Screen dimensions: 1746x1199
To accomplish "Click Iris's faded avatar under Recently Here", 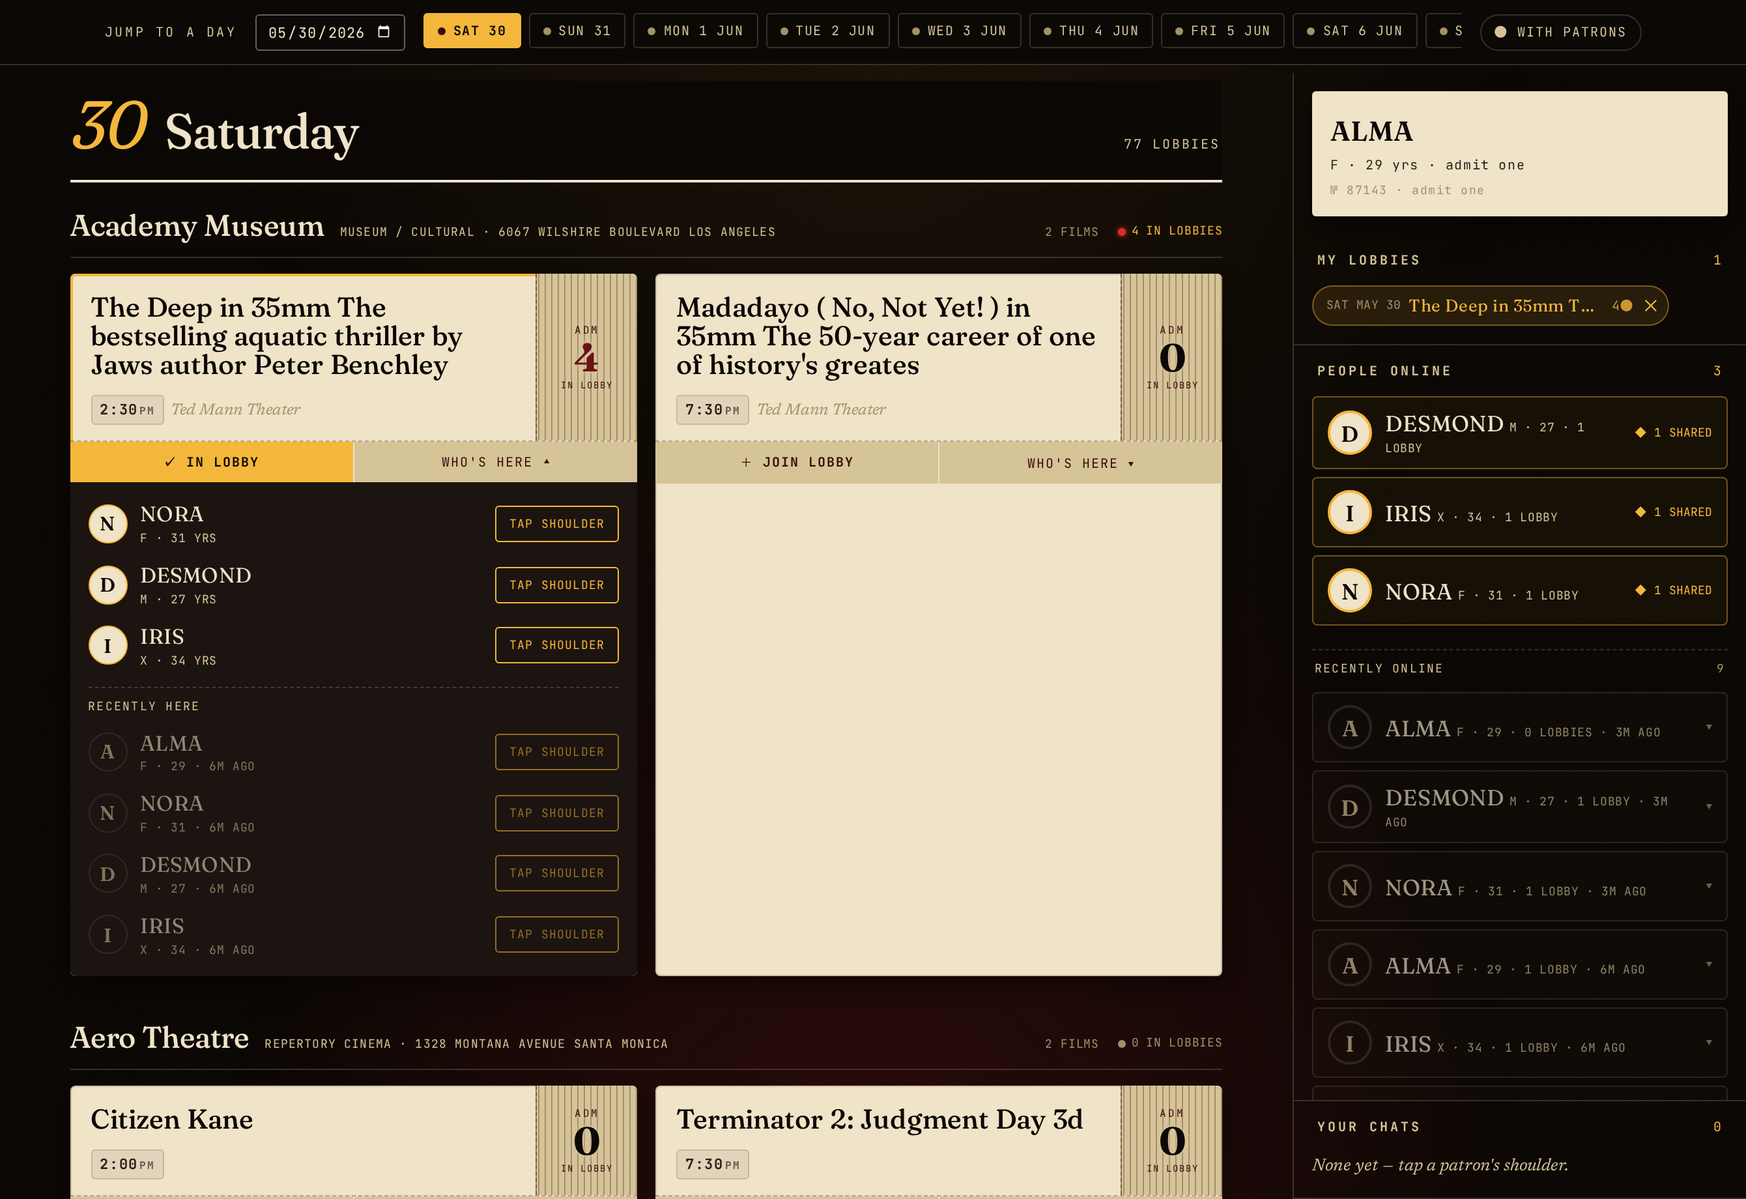I will [x=107, y=934].
